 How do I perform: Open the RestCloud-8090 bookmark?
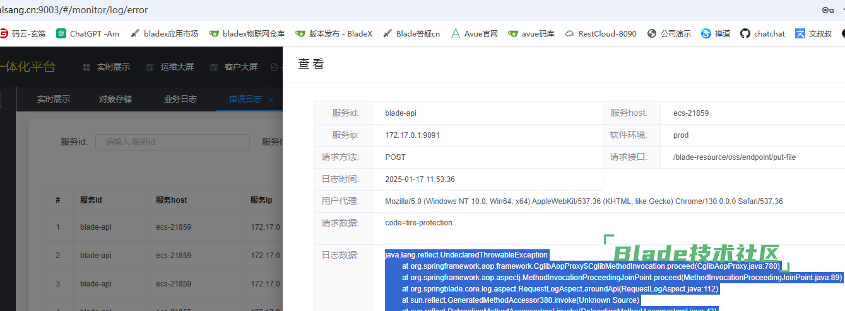(x=601, y=33)
